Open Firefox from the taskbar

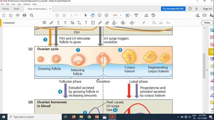(74, 117)
